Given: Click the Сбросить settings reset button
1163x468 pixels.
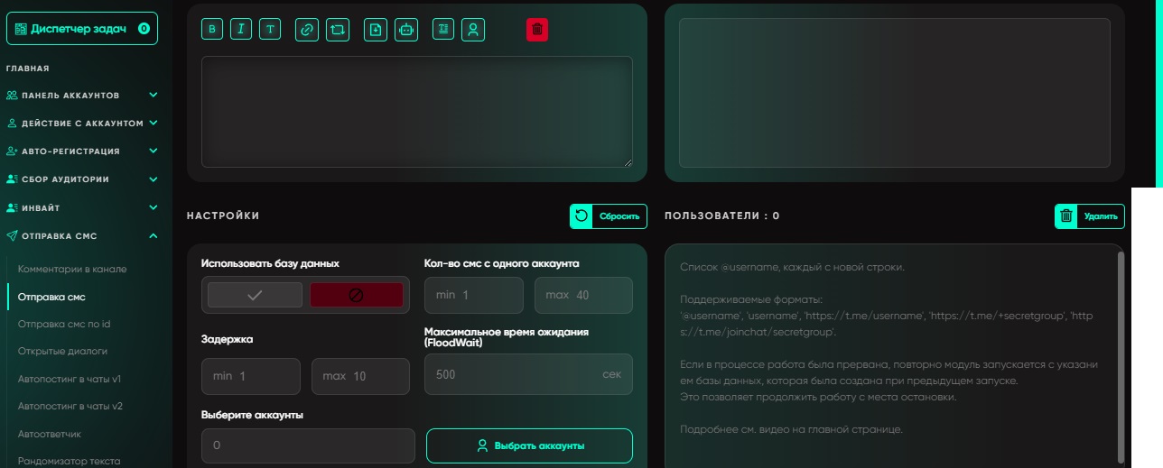Looking at the screenshot, I should [609, 216].
